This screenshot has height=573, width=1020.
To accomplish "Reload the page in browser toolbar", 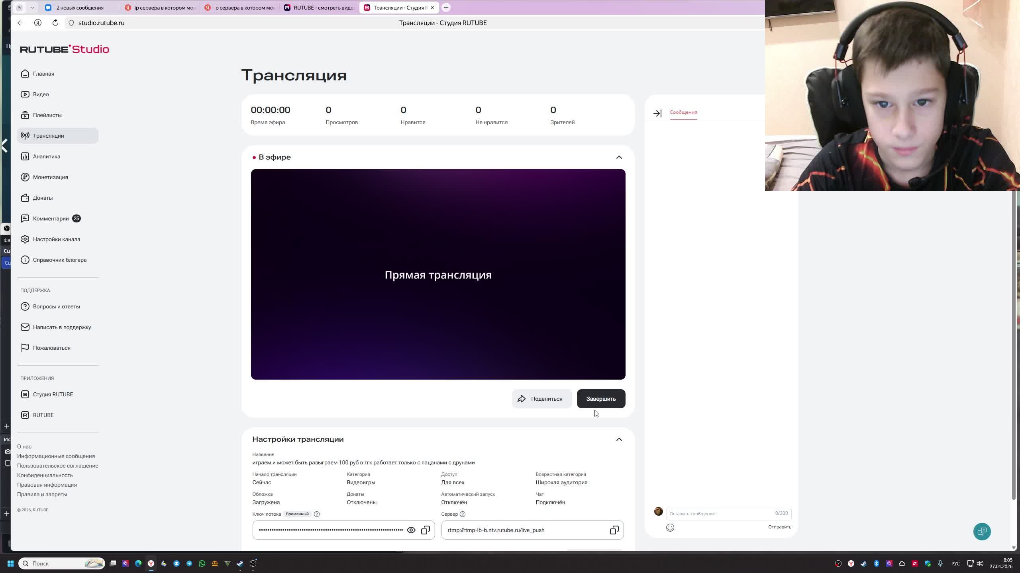I will tap(55, 23).
